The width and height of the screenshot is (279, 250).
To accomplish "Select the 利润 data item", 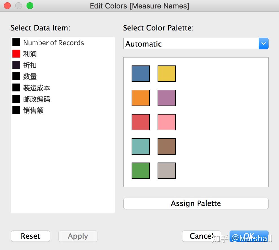I will [30, 54].
